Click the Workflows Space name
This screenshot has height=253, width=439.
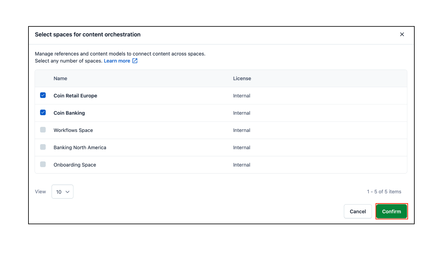73,130
